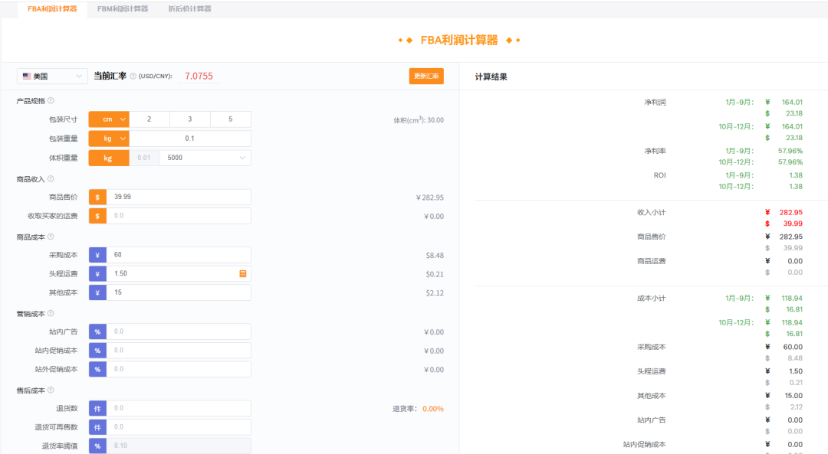Open the 美国 country selector
This screenshot has width=828, height=454.
51,76
